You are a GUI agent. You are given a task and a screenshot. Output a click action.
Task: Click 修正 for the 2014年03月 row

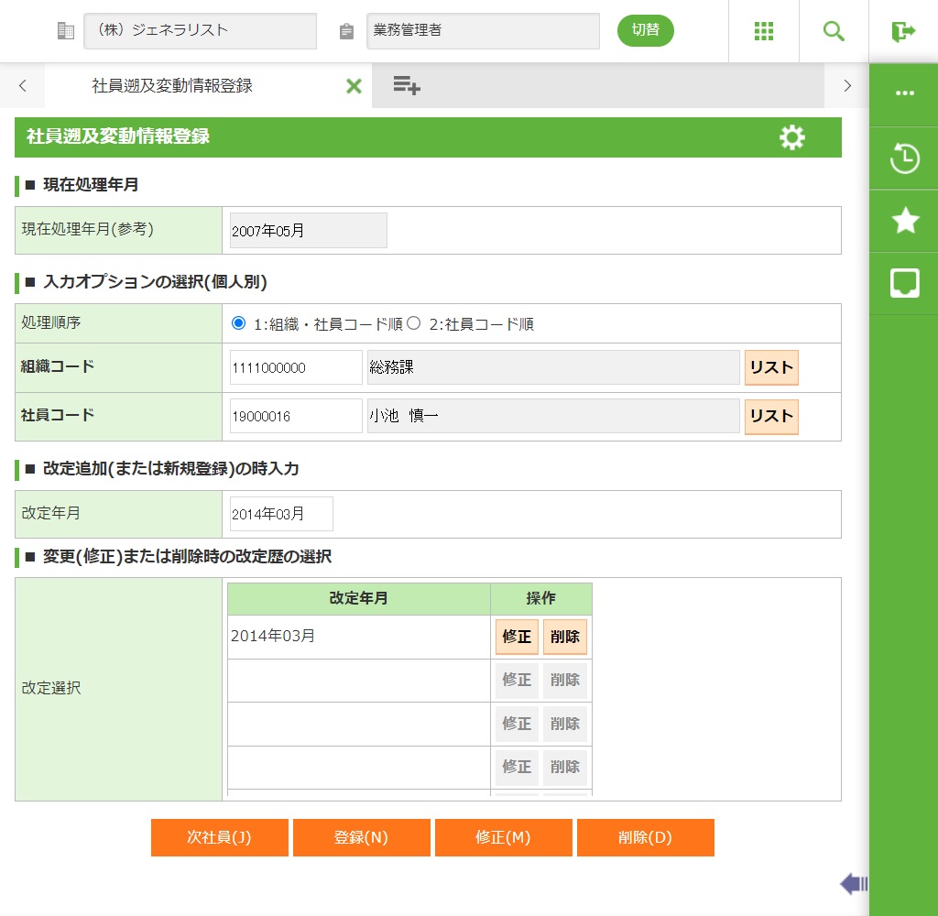517,637
